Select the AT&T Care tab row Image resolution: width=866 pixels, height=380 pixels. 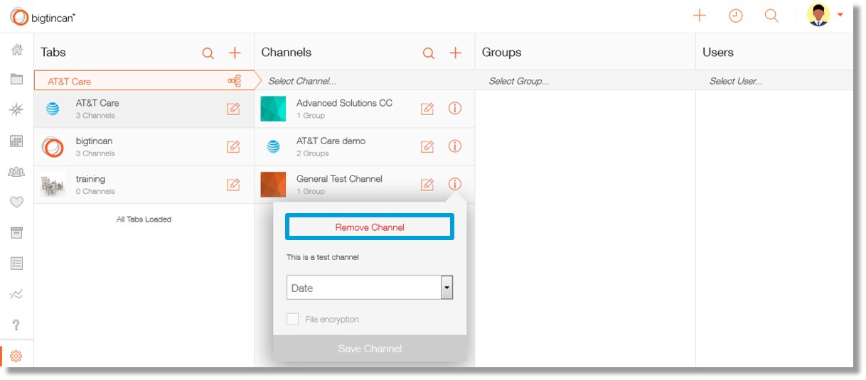(144, 109)
